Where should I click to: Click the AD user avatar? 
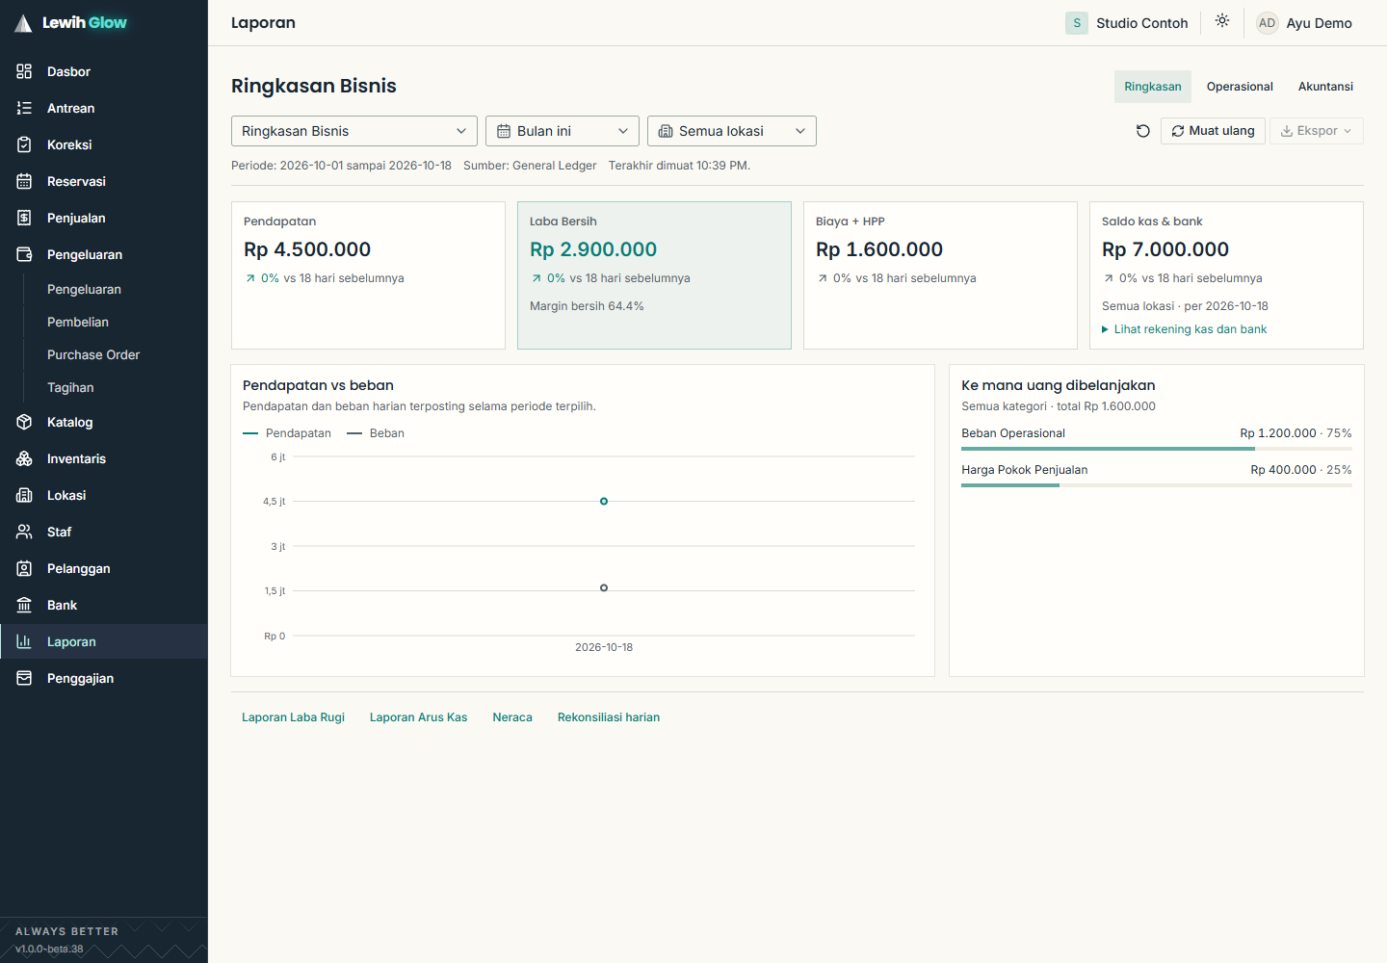point(1267,23)
